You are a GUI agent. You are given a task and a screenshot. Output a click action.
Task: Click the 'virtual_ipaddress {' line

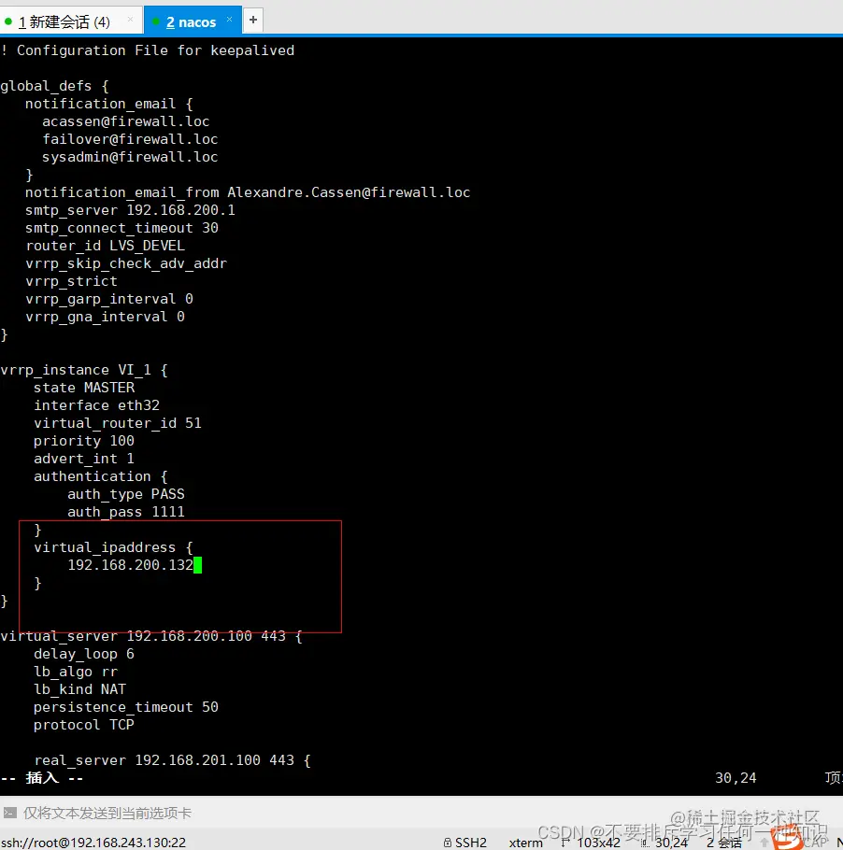coord(113,547)
